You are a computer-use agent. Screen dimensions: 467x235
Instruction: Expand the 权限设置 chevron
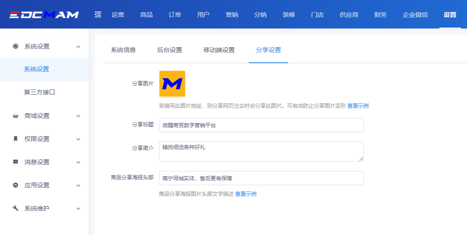pyautogui.click(x=78, y=139)
